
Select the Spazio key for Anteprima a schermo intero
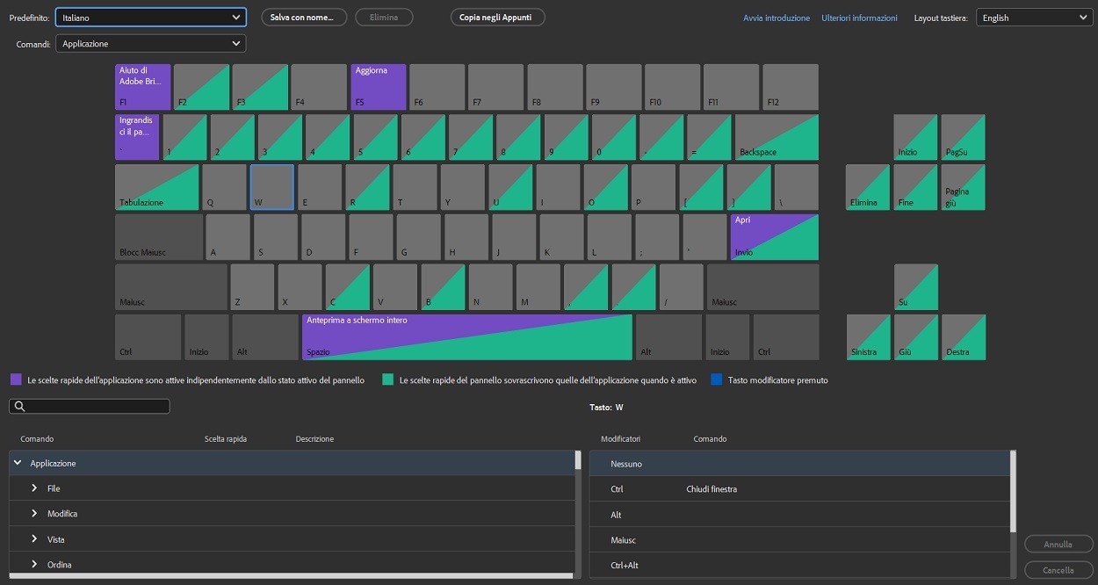point(466,336)
